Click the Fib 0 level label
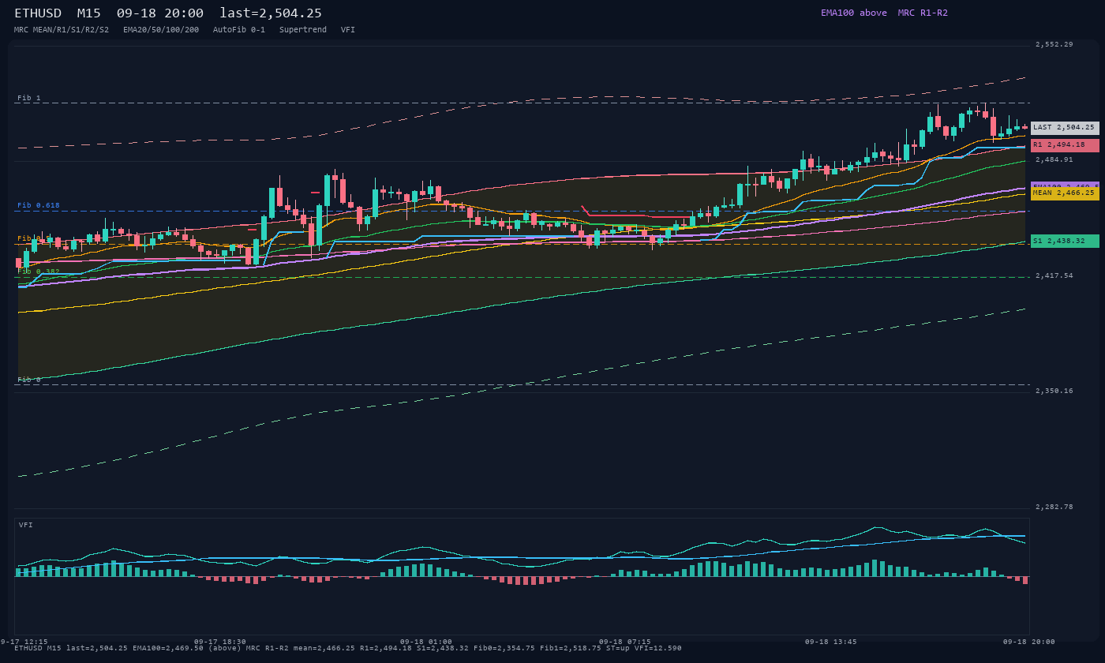 point(29,380)
